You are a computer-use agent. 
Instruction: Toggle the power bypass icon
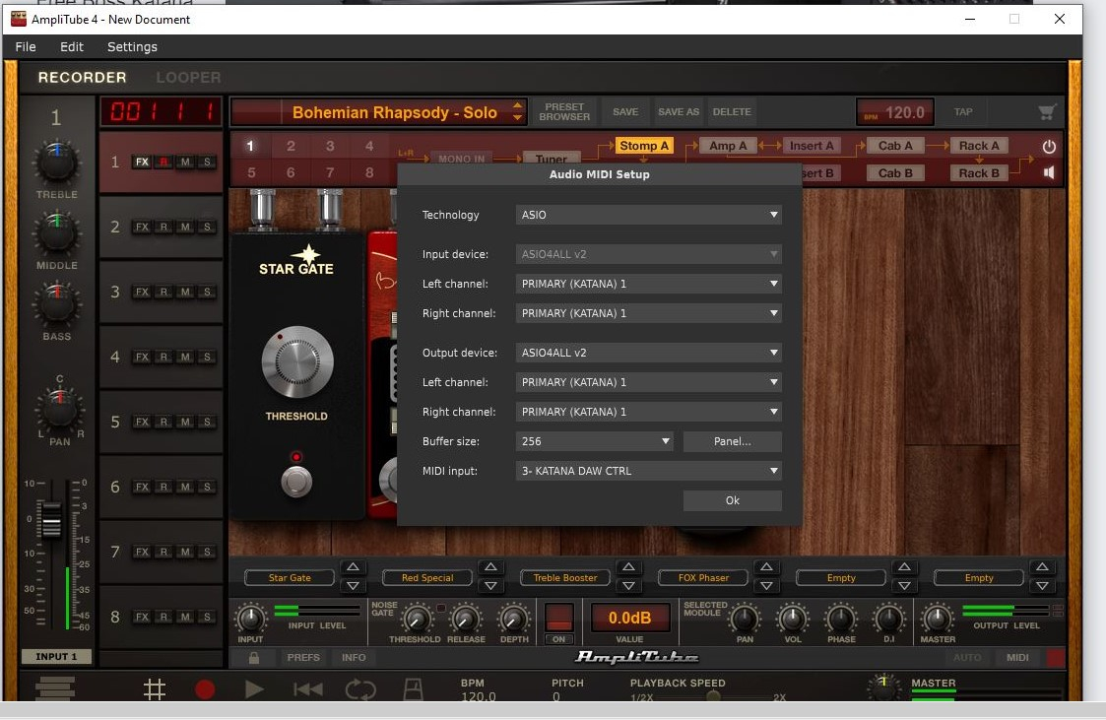click(1049, 147)
